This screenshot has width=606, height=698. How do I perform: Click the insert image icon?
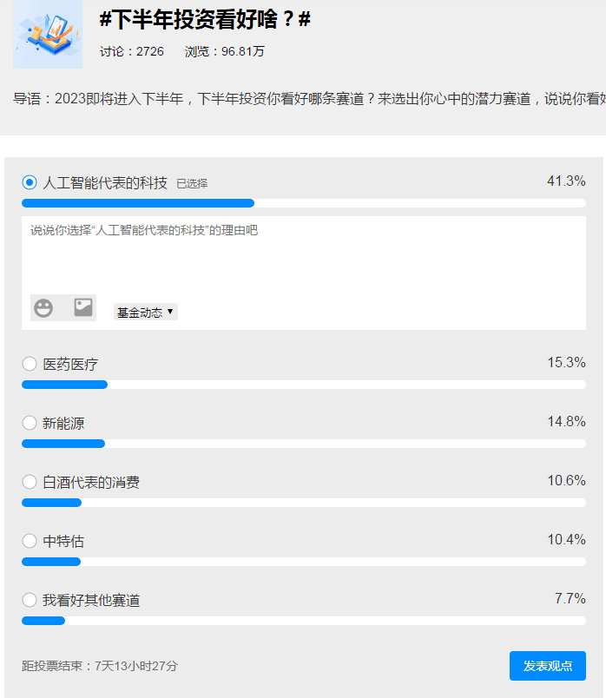[x=83, y=307]
